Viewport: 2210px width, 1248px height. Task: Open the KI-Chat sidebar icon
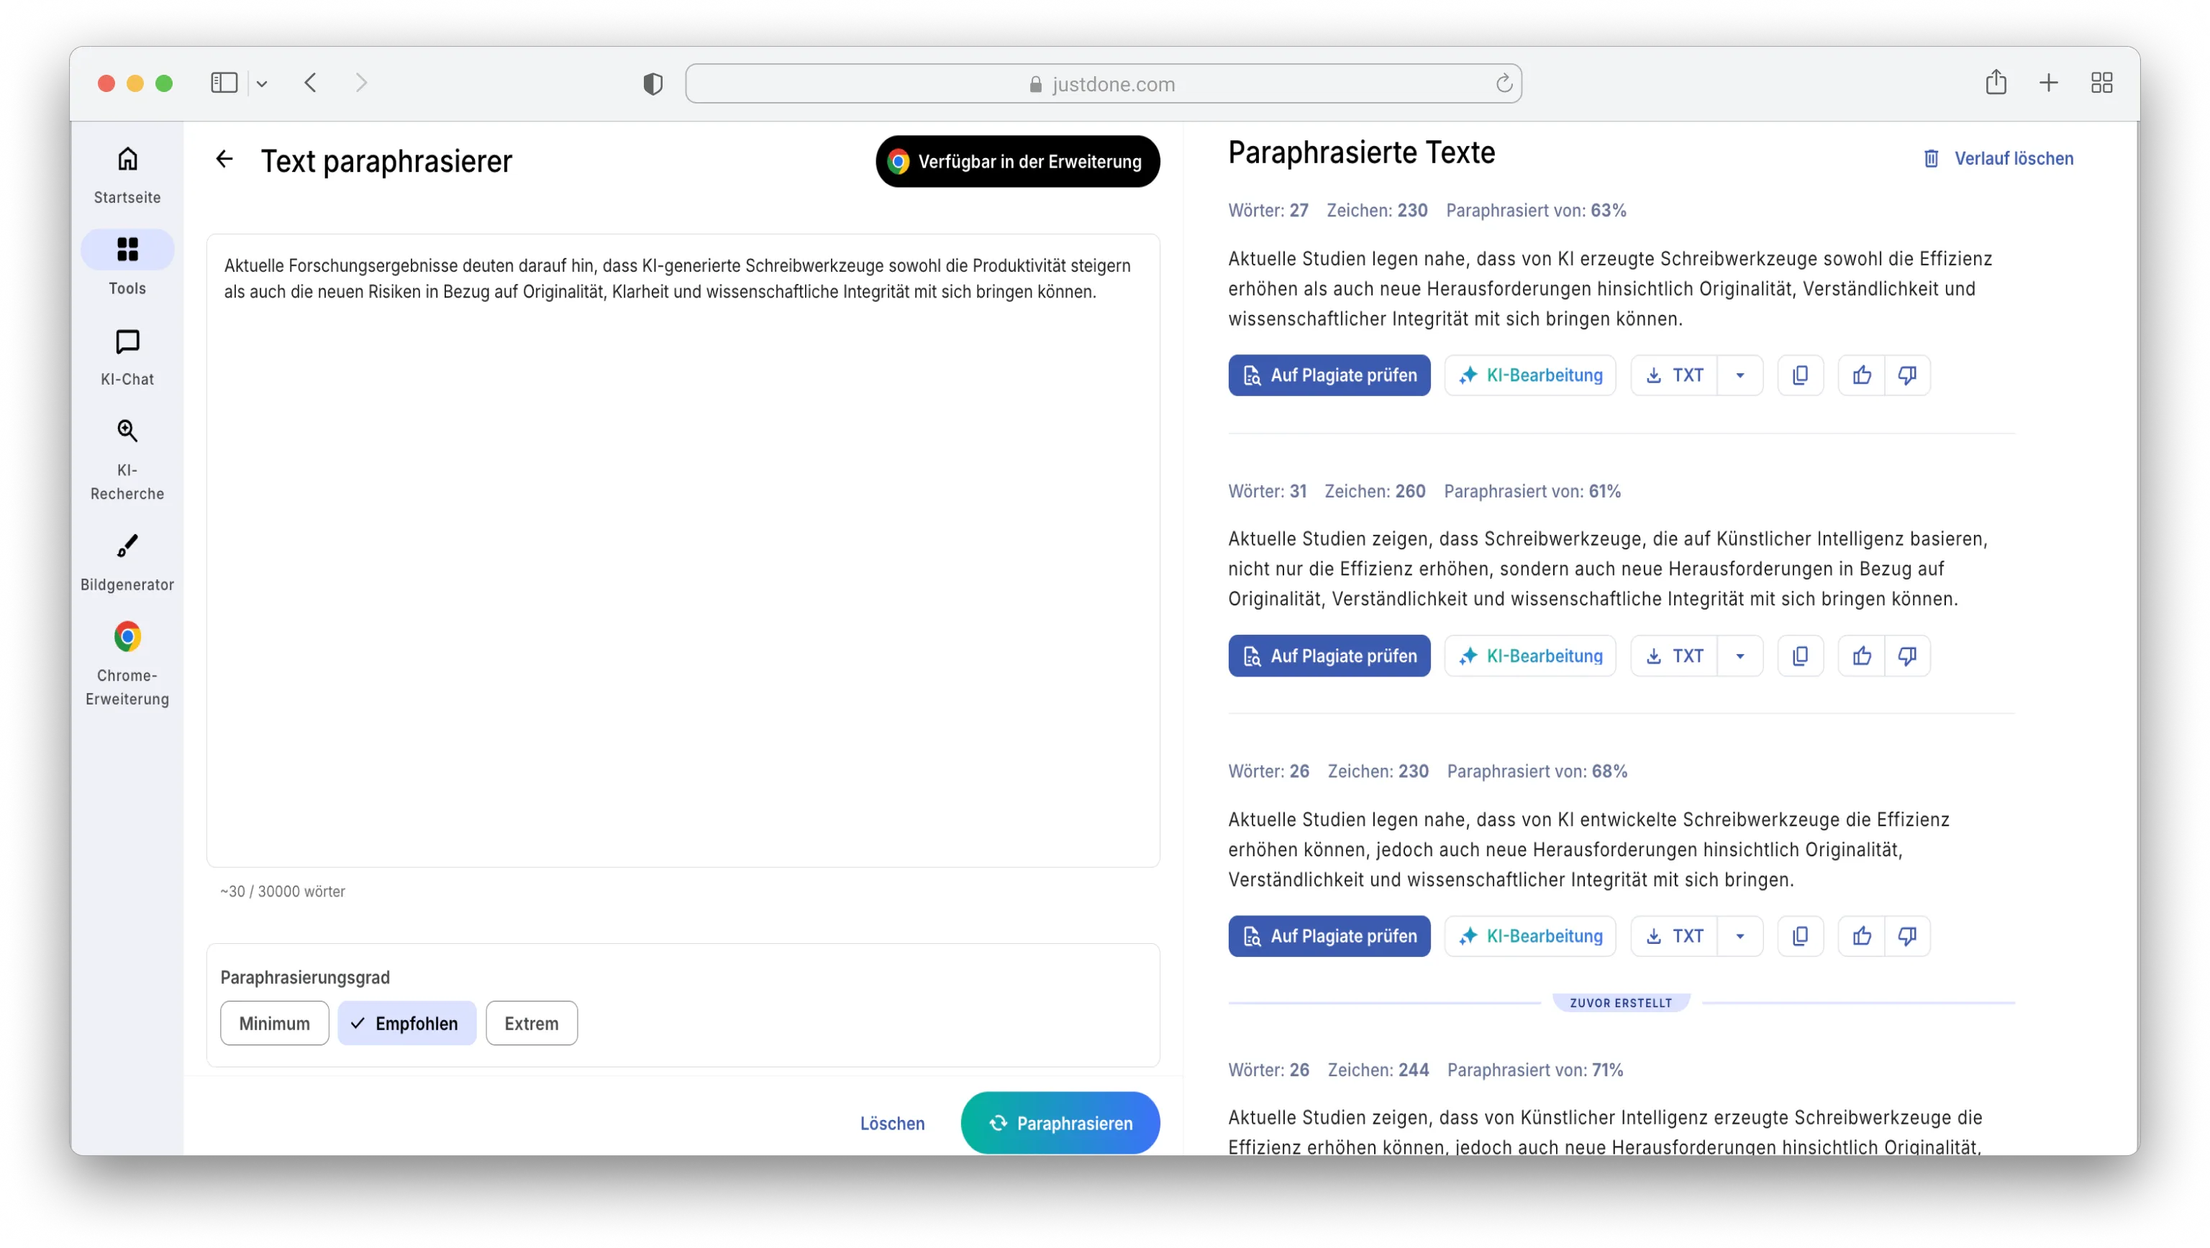click(127, 342)
